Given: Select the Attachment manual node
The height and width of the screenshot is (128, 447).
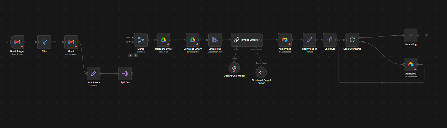Looking at the screenshot, I should pyautogui.click(x=94, y=73).
